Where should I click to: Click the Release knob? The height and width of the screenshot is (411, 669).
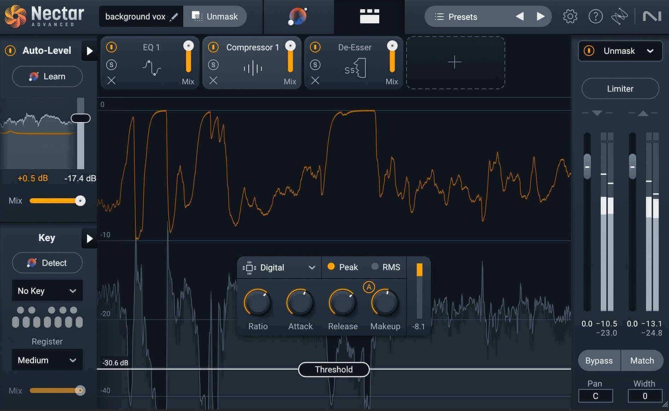(343, 303)
